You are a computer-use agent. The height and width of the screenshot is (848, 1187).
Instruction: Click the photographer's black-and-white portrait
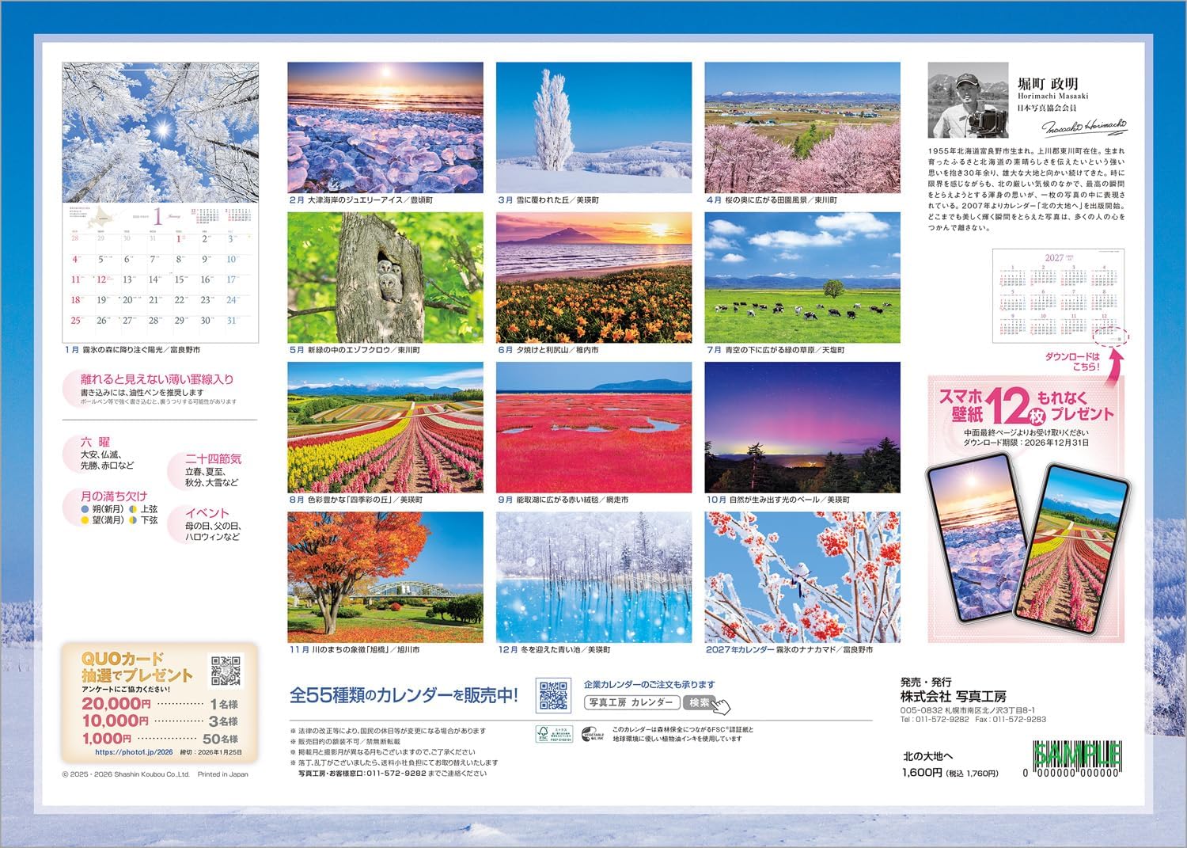pyautogui.click(x=968, y=101)
